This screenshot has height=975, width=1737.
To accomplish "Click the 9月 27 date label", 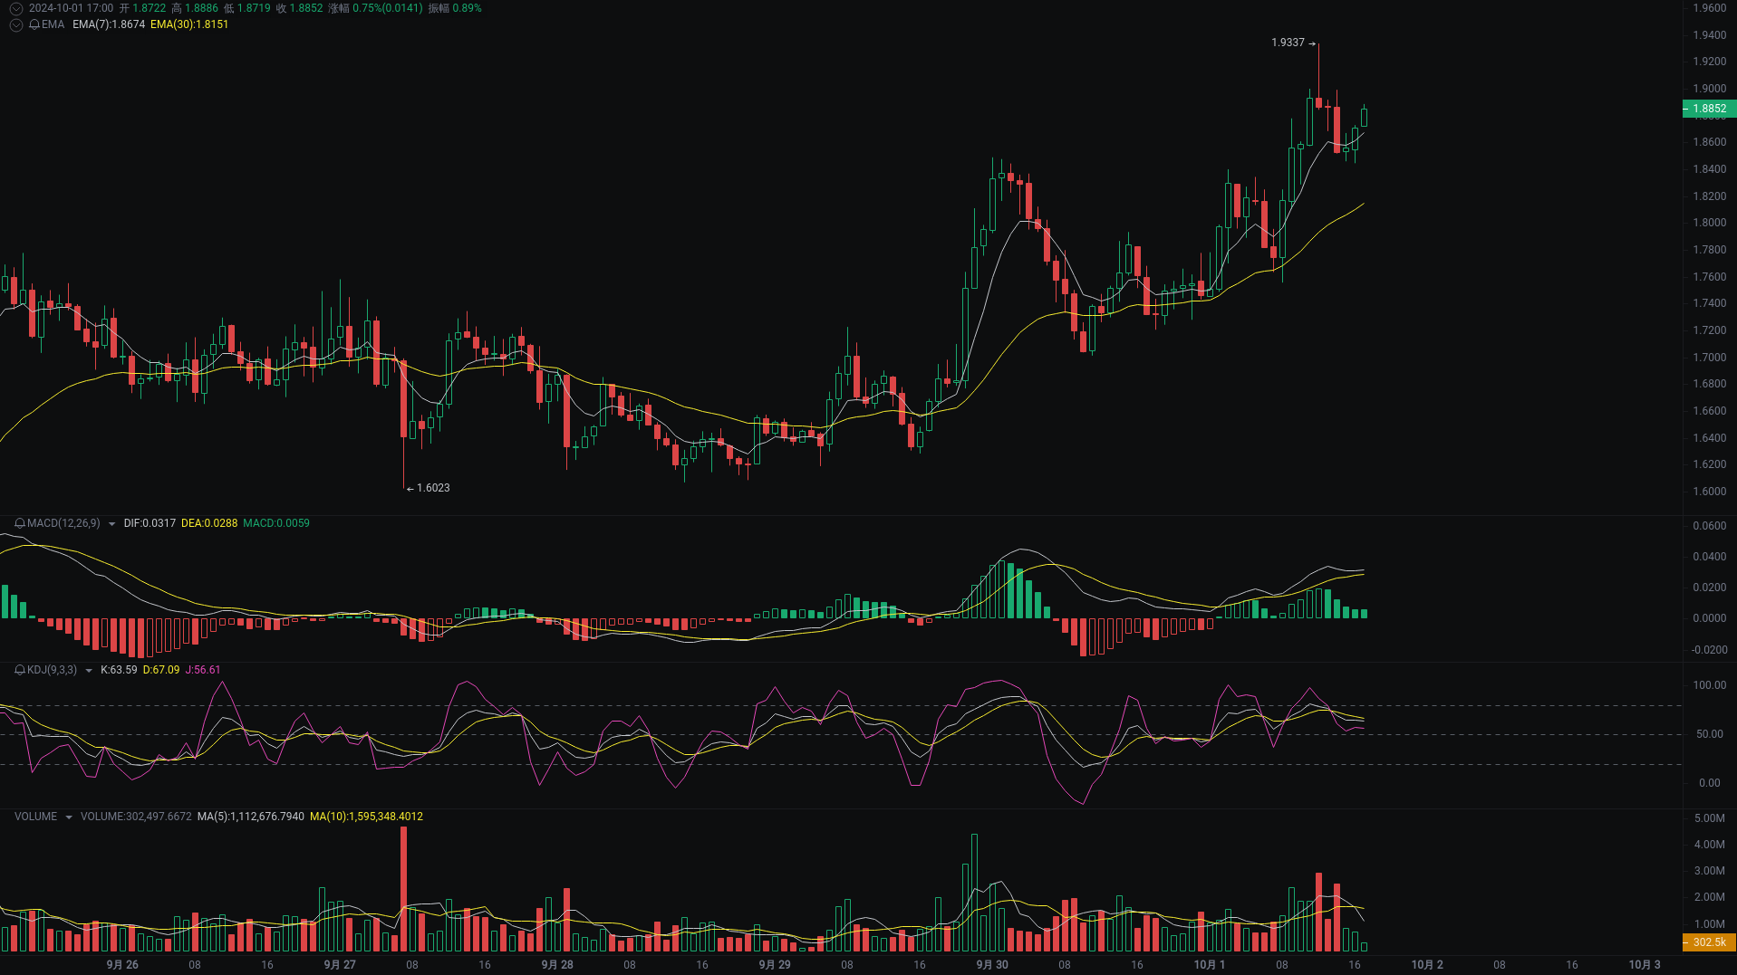I will tap(340, 965).
